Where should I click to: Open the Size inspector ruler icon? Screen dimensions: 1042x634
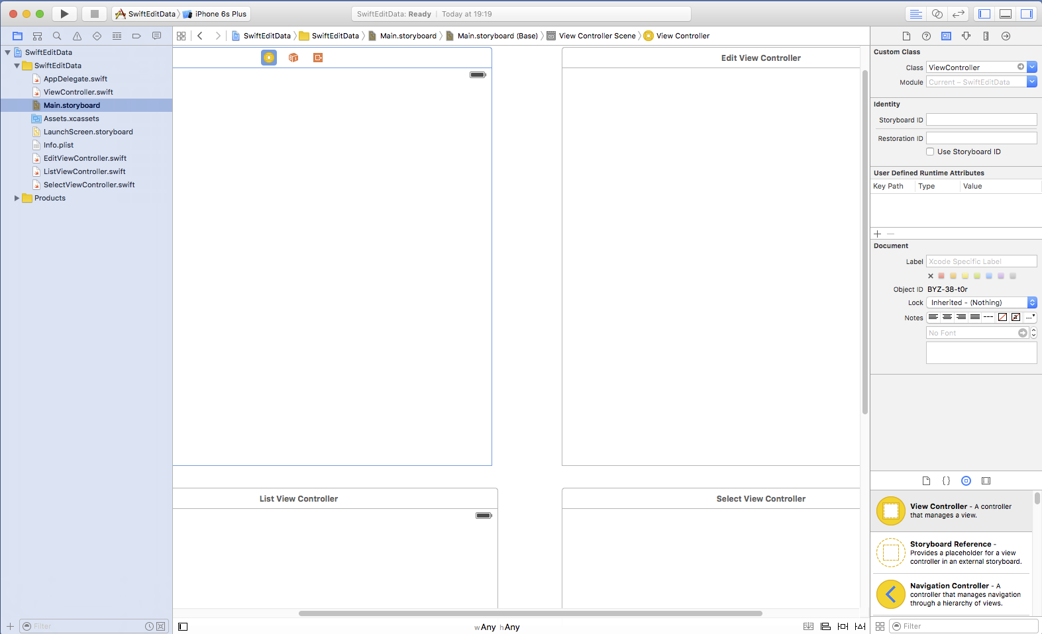coord(986,36)
